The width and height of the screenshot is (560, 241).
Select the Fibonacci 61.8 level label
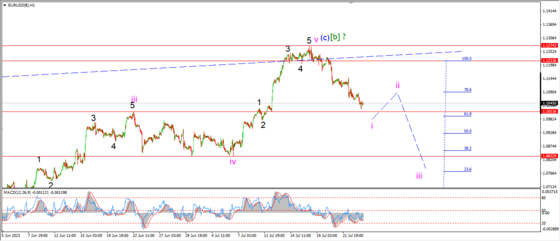[468, 114]
